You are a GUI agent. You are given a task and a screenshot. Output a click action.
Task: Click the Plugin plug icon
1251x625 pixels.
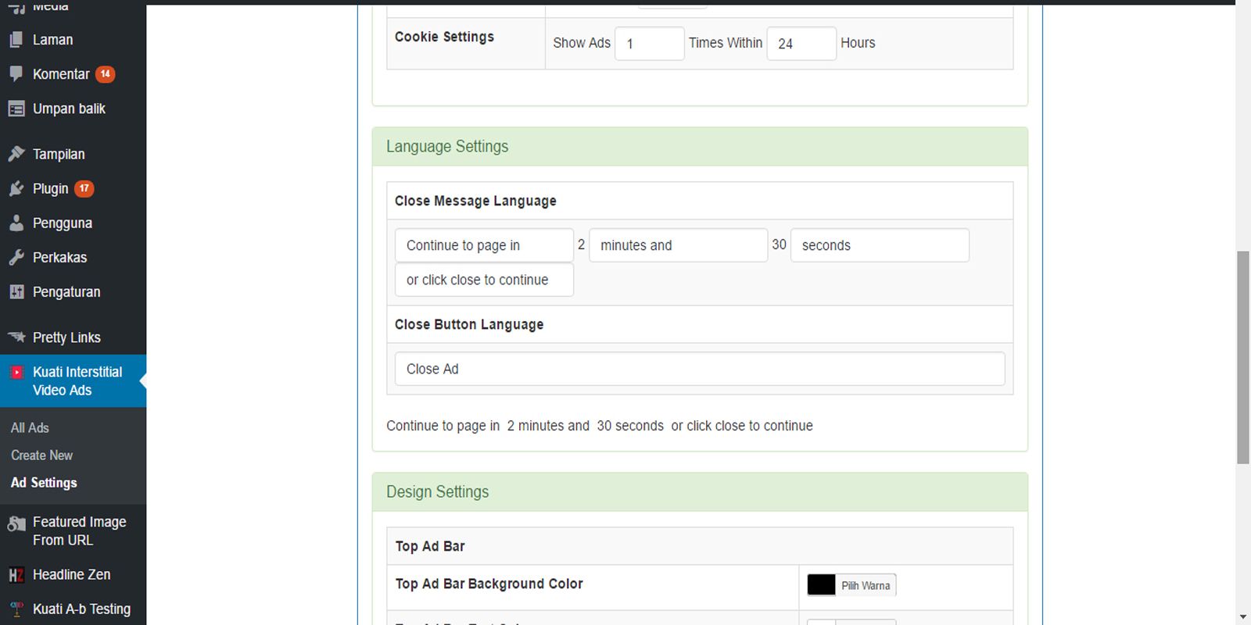click(x=16, y=188)
